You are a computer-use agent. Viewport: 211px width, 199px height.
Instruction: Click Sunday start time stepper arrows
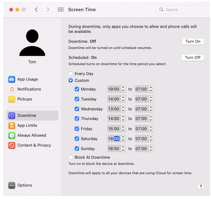point(123,148)
